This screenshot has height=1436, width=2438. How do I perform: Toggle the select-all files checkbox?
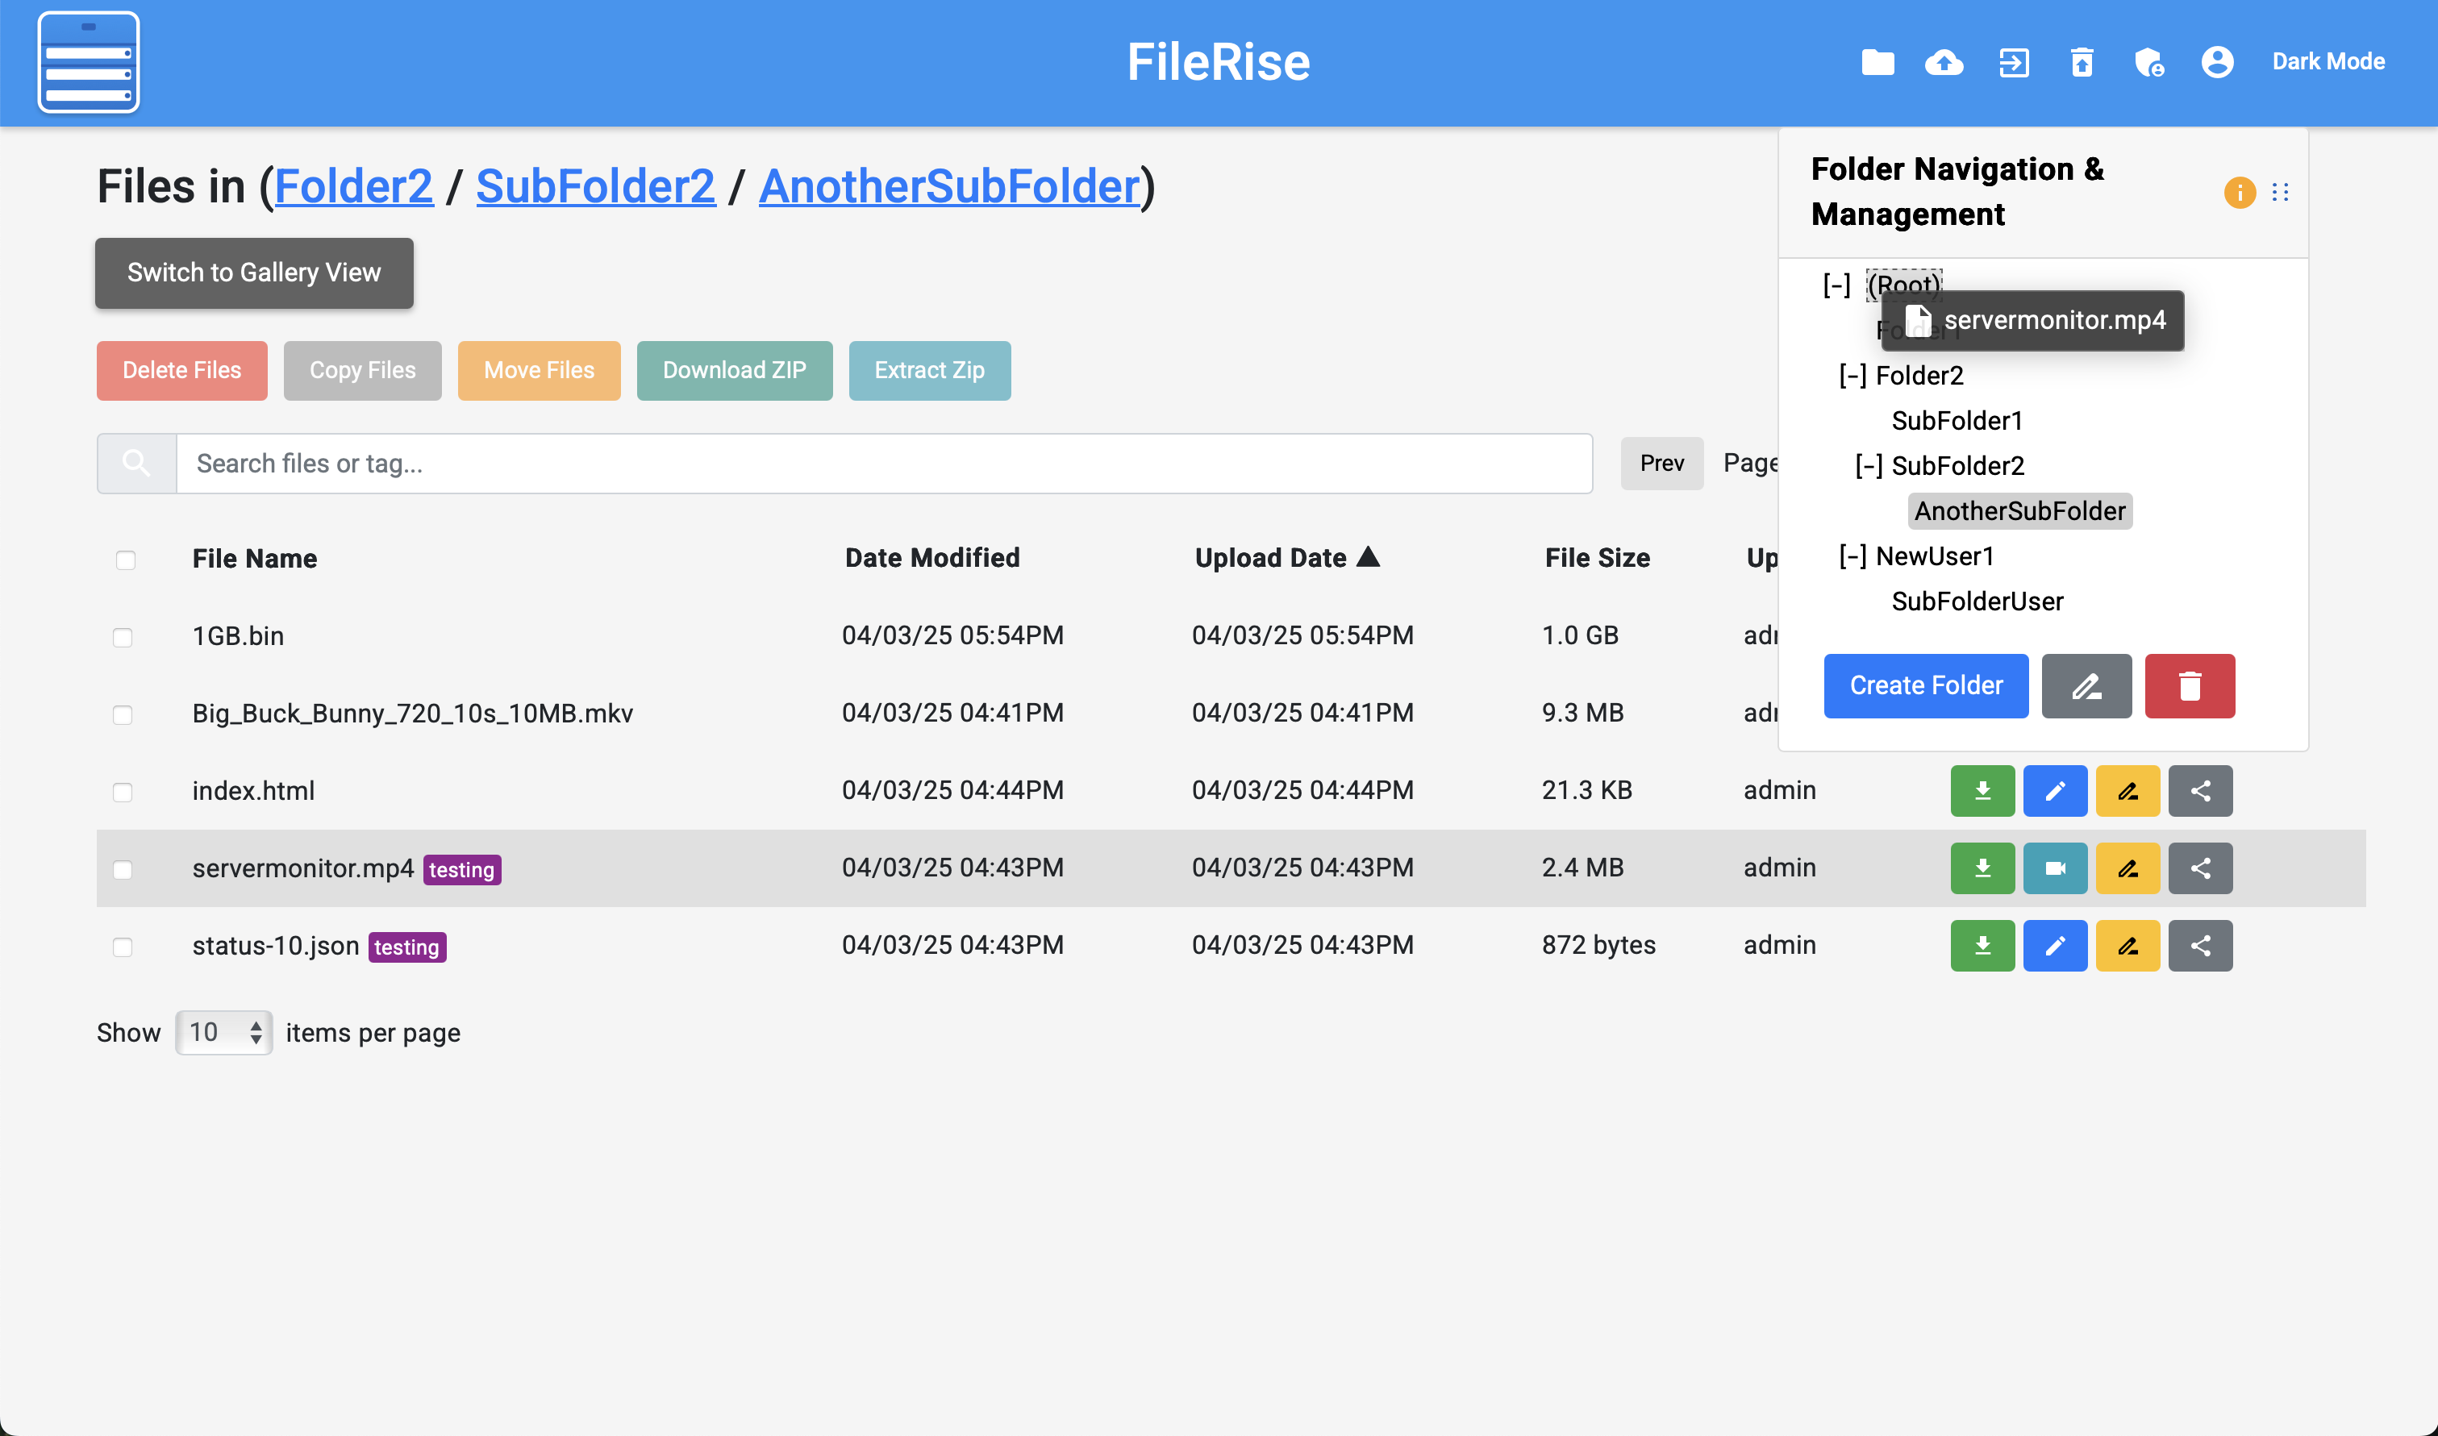[x=126, y=560]
